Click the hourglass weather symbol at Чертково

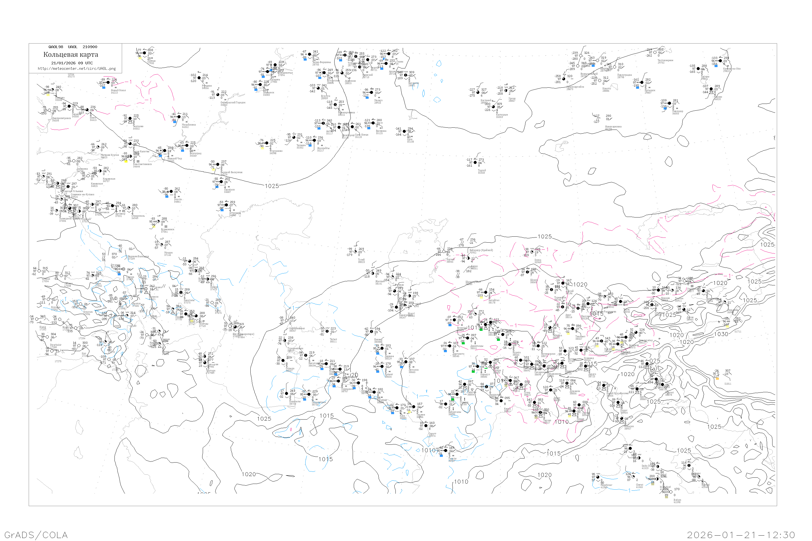click(x=130, y=122)
